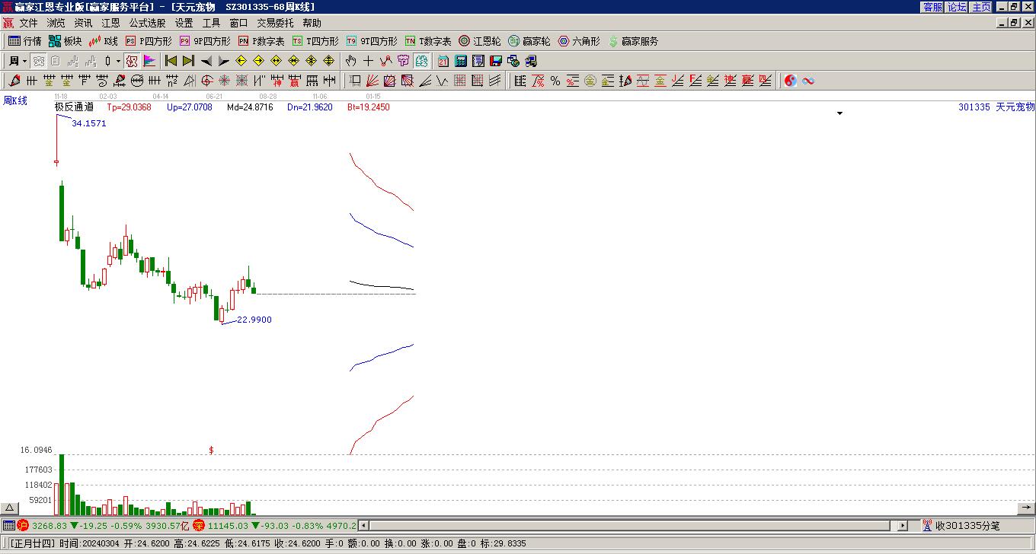The image size is (1036, 554).
Task: Click the right-arrow button beside volume pane
Action: point(1026,508)
